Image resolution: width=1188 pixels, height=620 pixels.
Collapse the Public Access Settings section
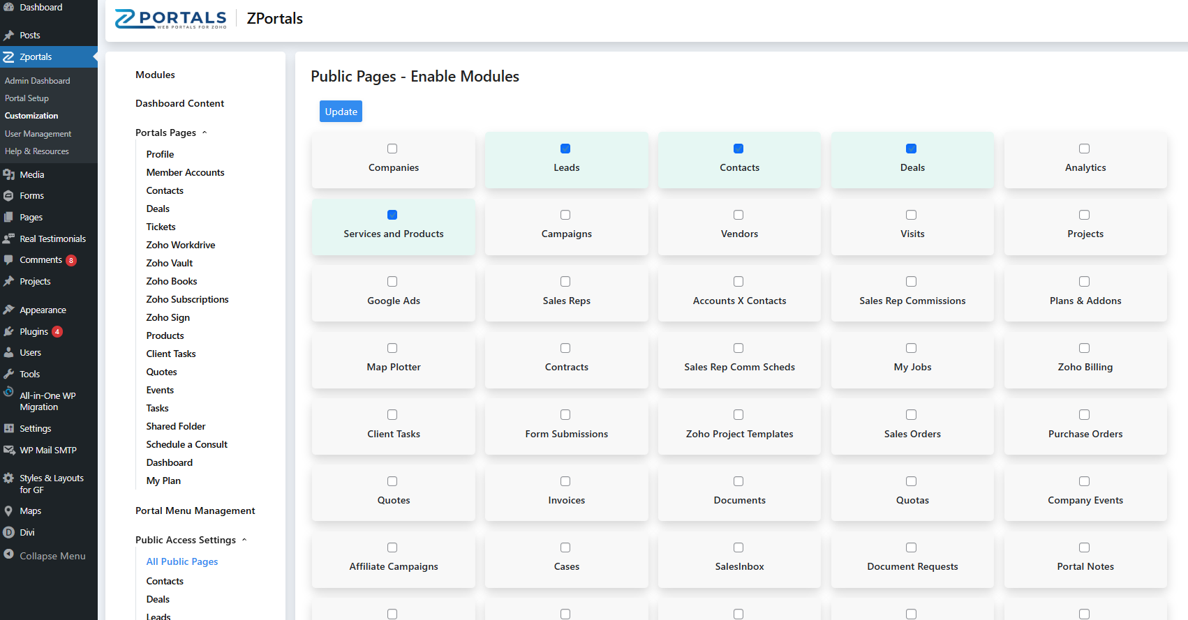tap(244, 540)
